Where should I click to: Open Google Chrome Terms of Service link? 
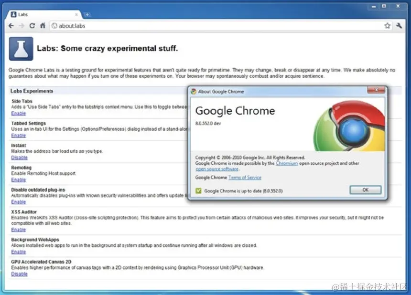coord(245,178)
